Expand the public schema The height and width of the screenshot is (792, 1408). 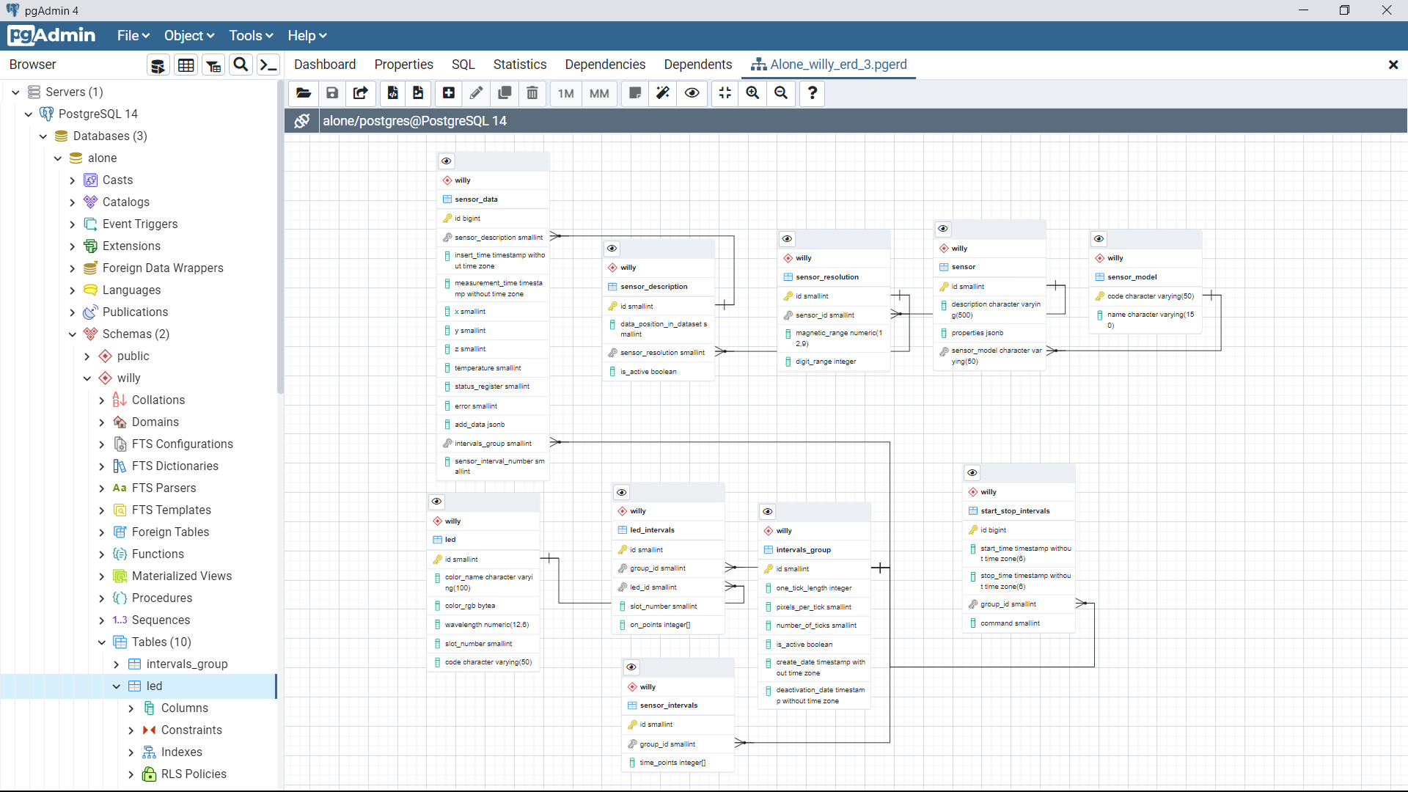point(87,356)
